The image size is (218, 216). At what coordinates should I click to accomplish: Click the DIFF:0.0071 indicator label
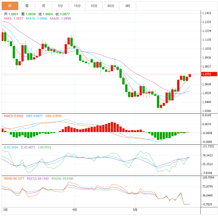point(34,116)
